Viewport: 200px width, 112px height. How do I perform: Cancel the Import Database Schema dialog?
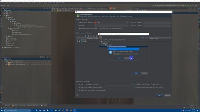(x=167, y=96)
